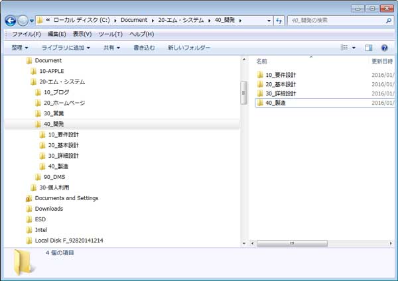Open the 共有 dropdown
The width and height of the screenshot is (398, 281).
tap(111, 48)
